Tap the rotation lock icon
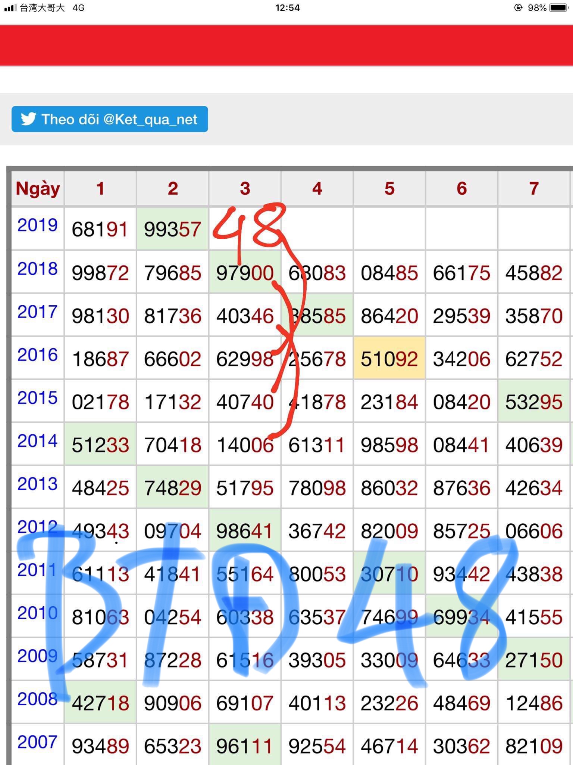Screen dimensions: 573x765 point(518,8)
